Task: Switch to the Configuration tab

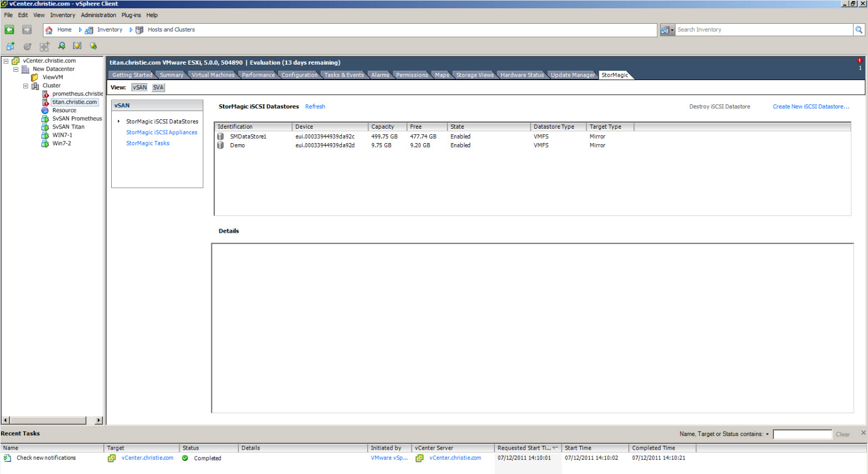Action: [x=299, y=75]
